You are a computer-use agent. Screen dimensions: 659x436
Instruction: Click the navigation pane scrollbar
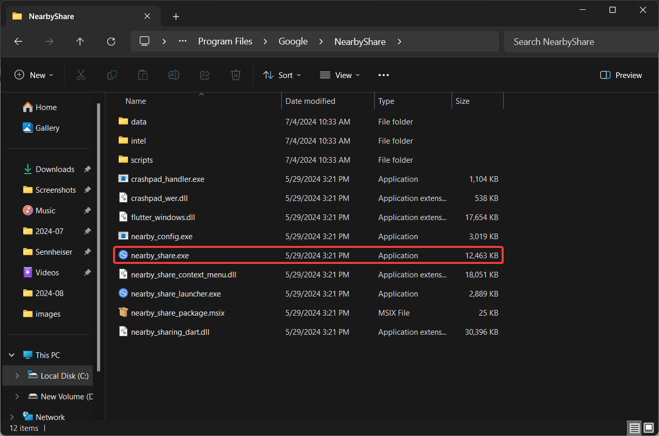click(99, 238)
